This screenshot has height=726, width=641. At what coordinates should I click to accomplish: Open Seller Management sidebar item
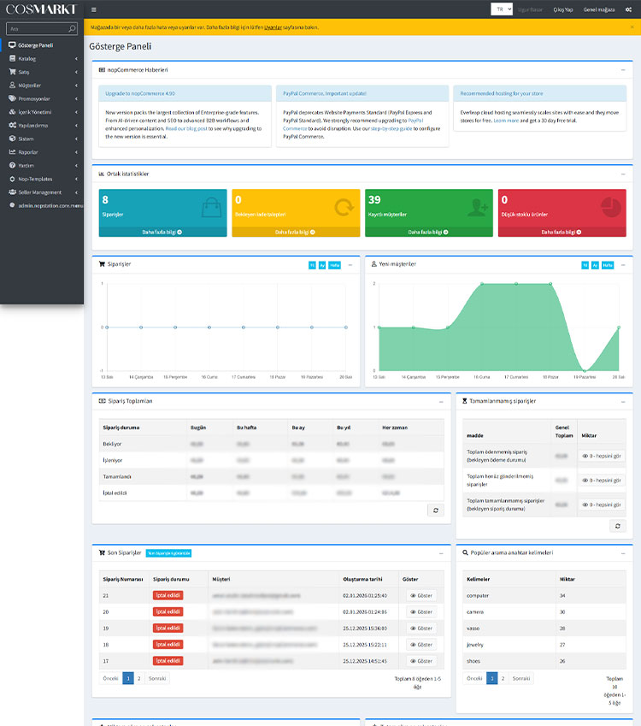(x=42, y=192)
